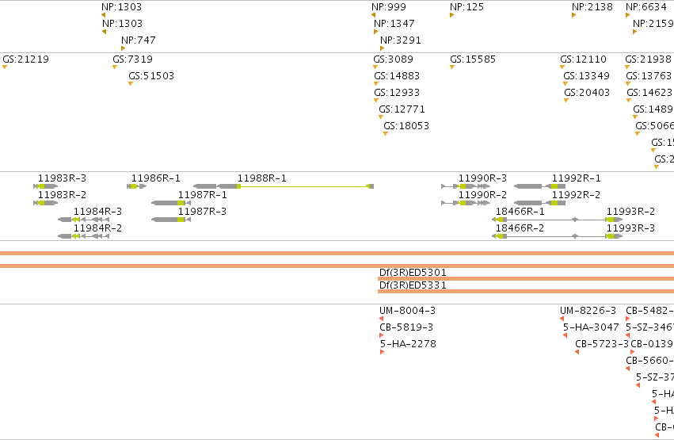Click the Df(3R)ED5301 deficiency bar
Viewport: 674px width, 440px height.
[x=526, y=279]
